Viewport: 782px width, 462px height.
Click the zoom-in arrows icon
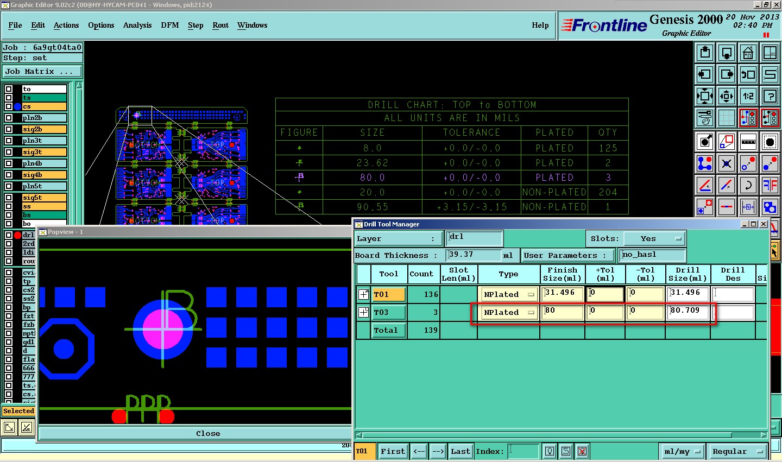pyautogui.click(x=705, y=96)
